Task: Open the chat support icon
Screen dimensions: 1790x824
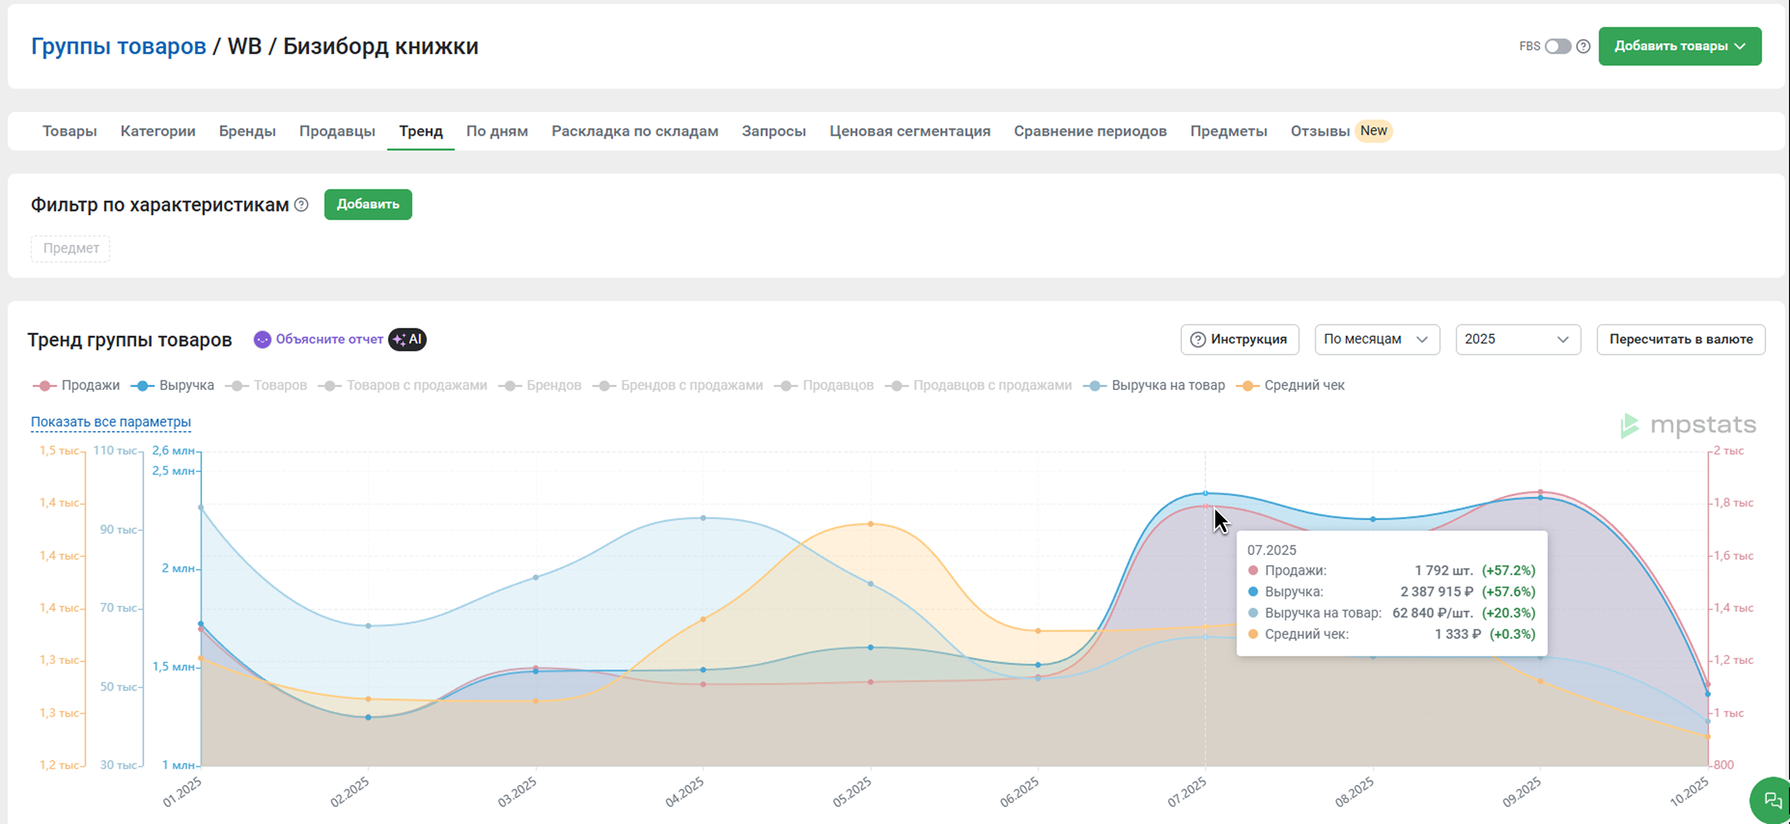Action: pos(1772,800)
